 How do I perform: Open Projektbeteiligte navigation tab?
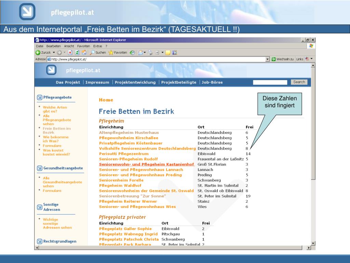pyautogui.click(x=179, y=82)
